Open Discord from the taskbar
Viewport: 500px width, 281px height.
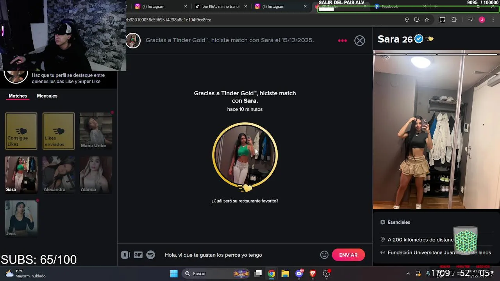[x=299, y=274]
